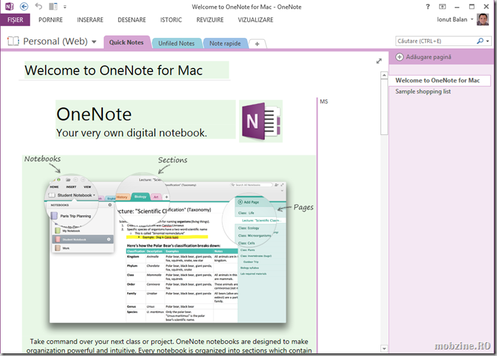497x356 pixels.
Task: Open the search scope dropdown arrow
Action: tap(488, 41)
